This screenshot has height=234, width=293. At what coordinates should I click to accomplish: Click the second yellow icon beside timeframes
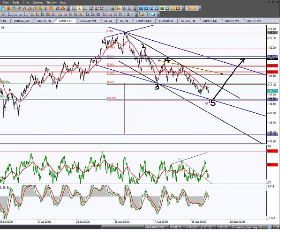point(195,8)
